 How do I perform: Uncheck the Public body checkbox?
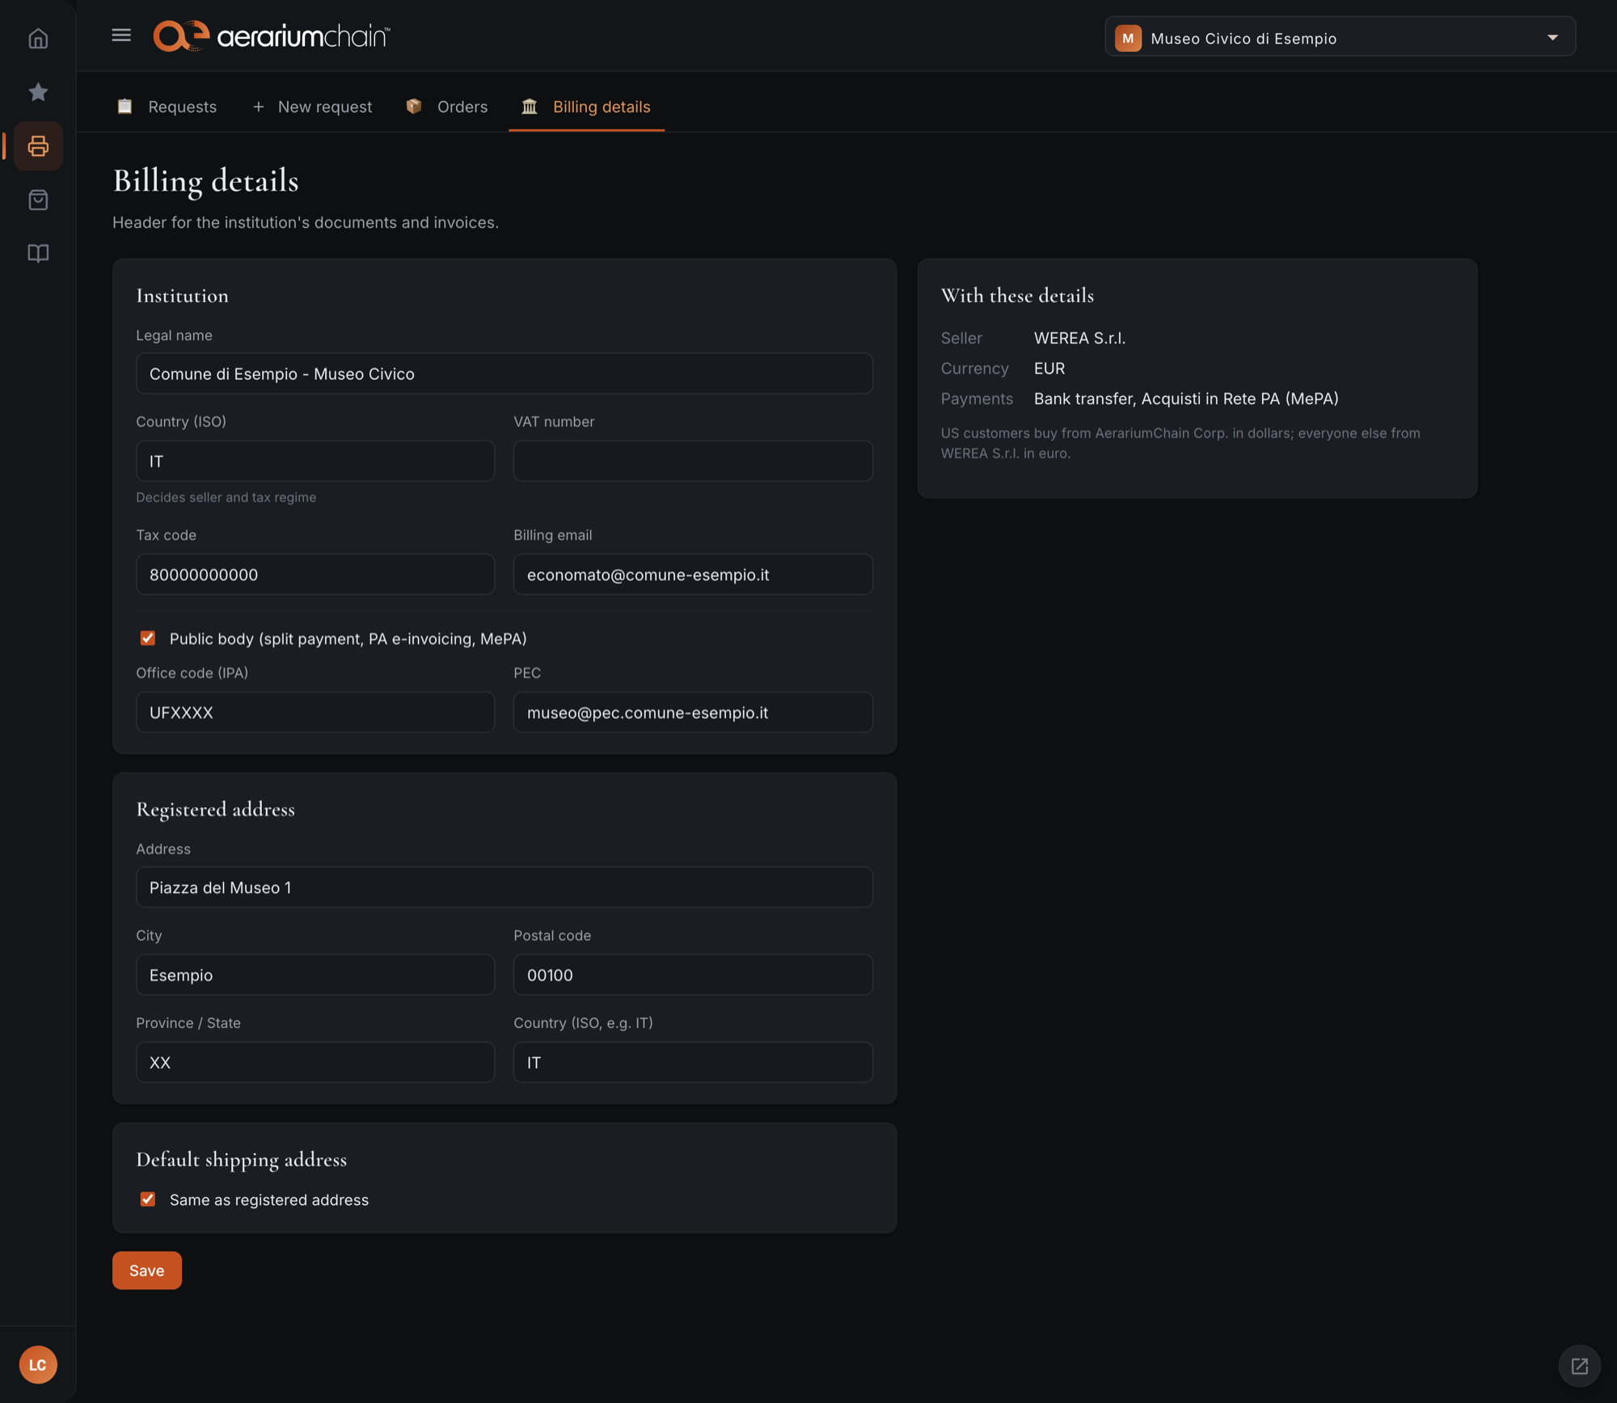coord(148,638)
